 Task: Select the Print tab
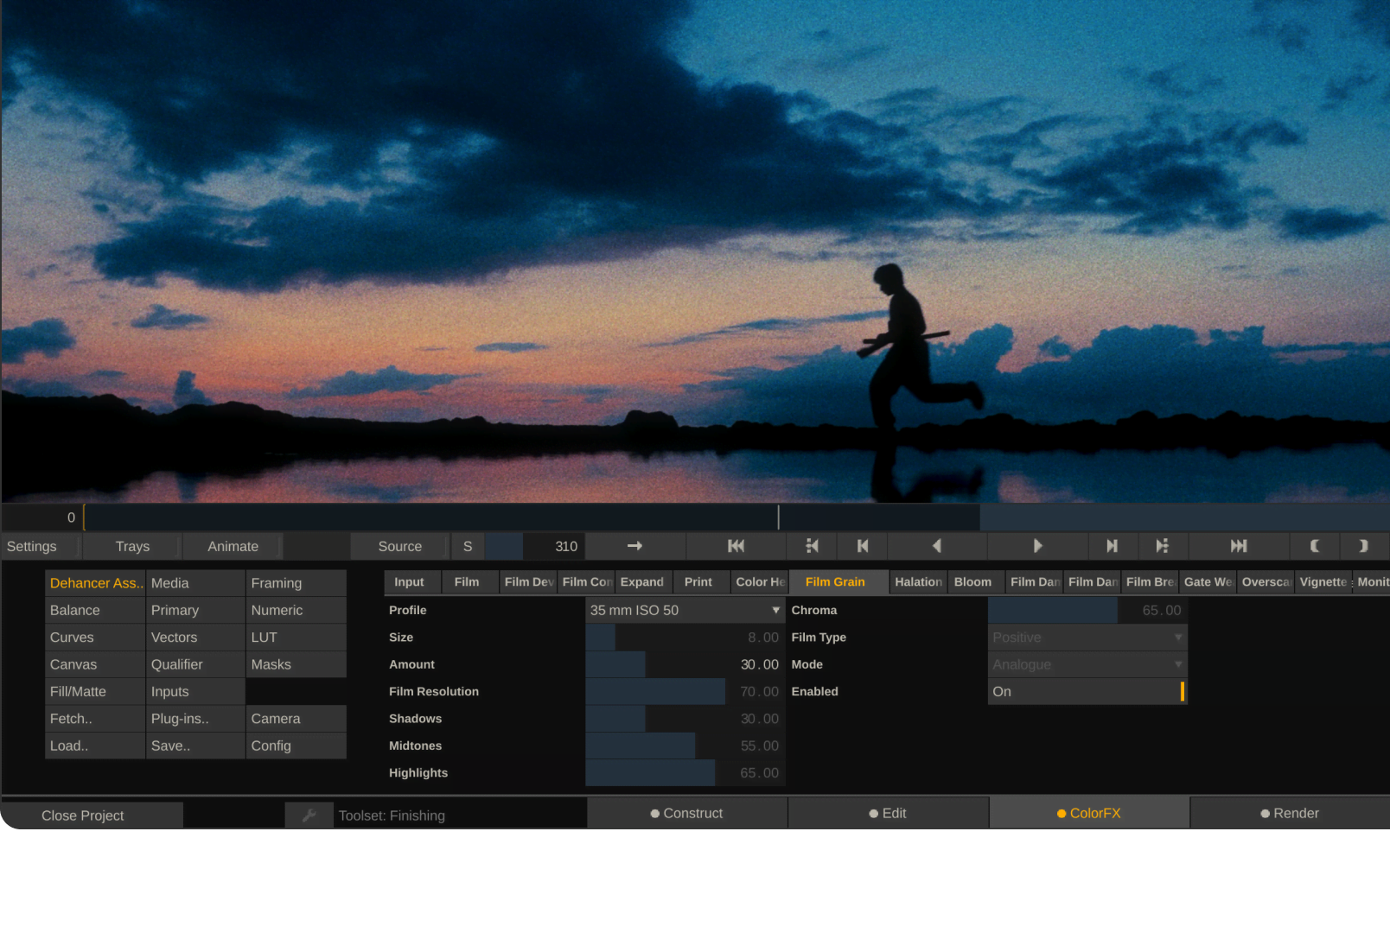(x=702, y=582)
